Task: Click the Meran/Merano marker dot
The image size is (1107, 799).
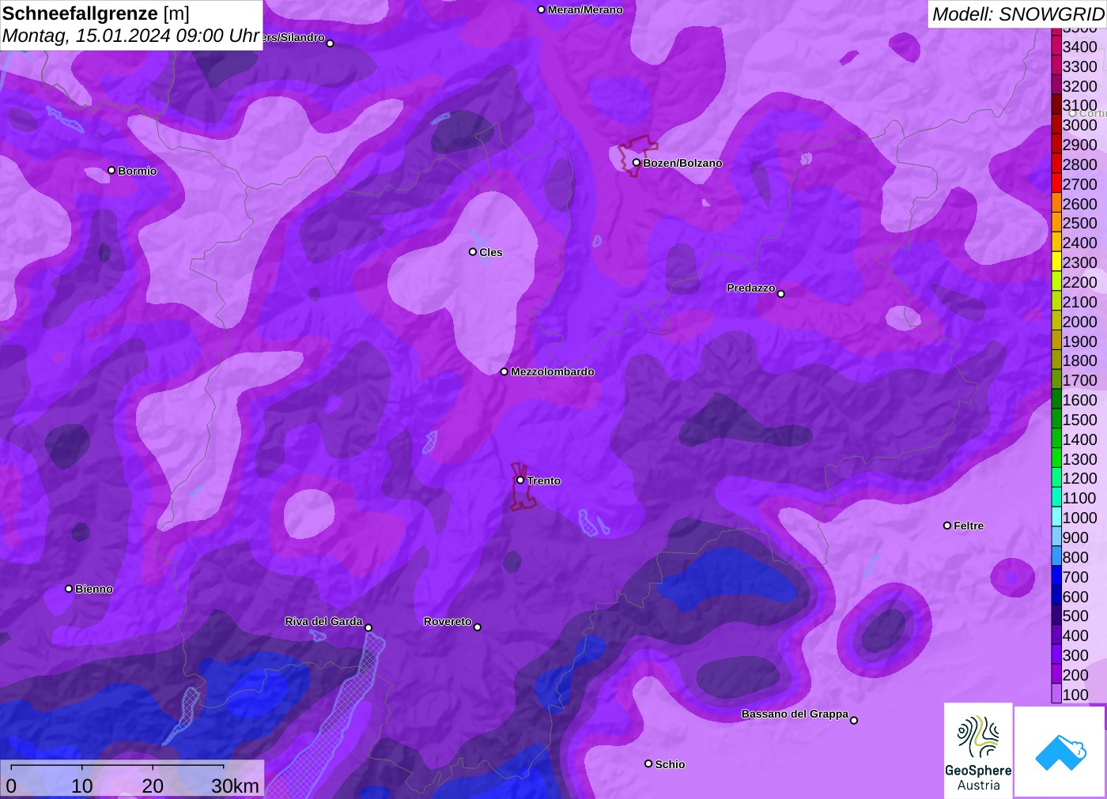Action: [x=541, y=9]
